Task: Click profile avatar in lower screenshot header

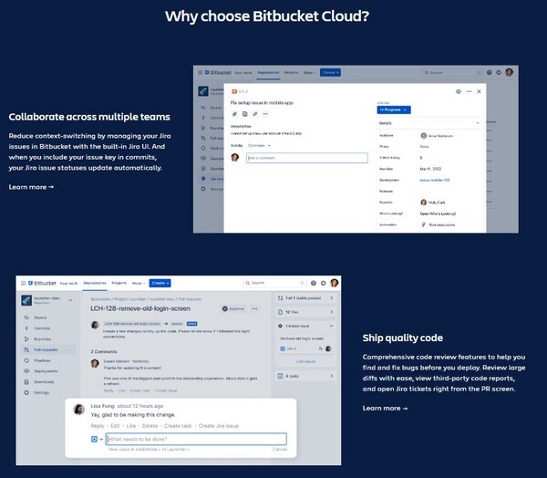Action: 335,283
